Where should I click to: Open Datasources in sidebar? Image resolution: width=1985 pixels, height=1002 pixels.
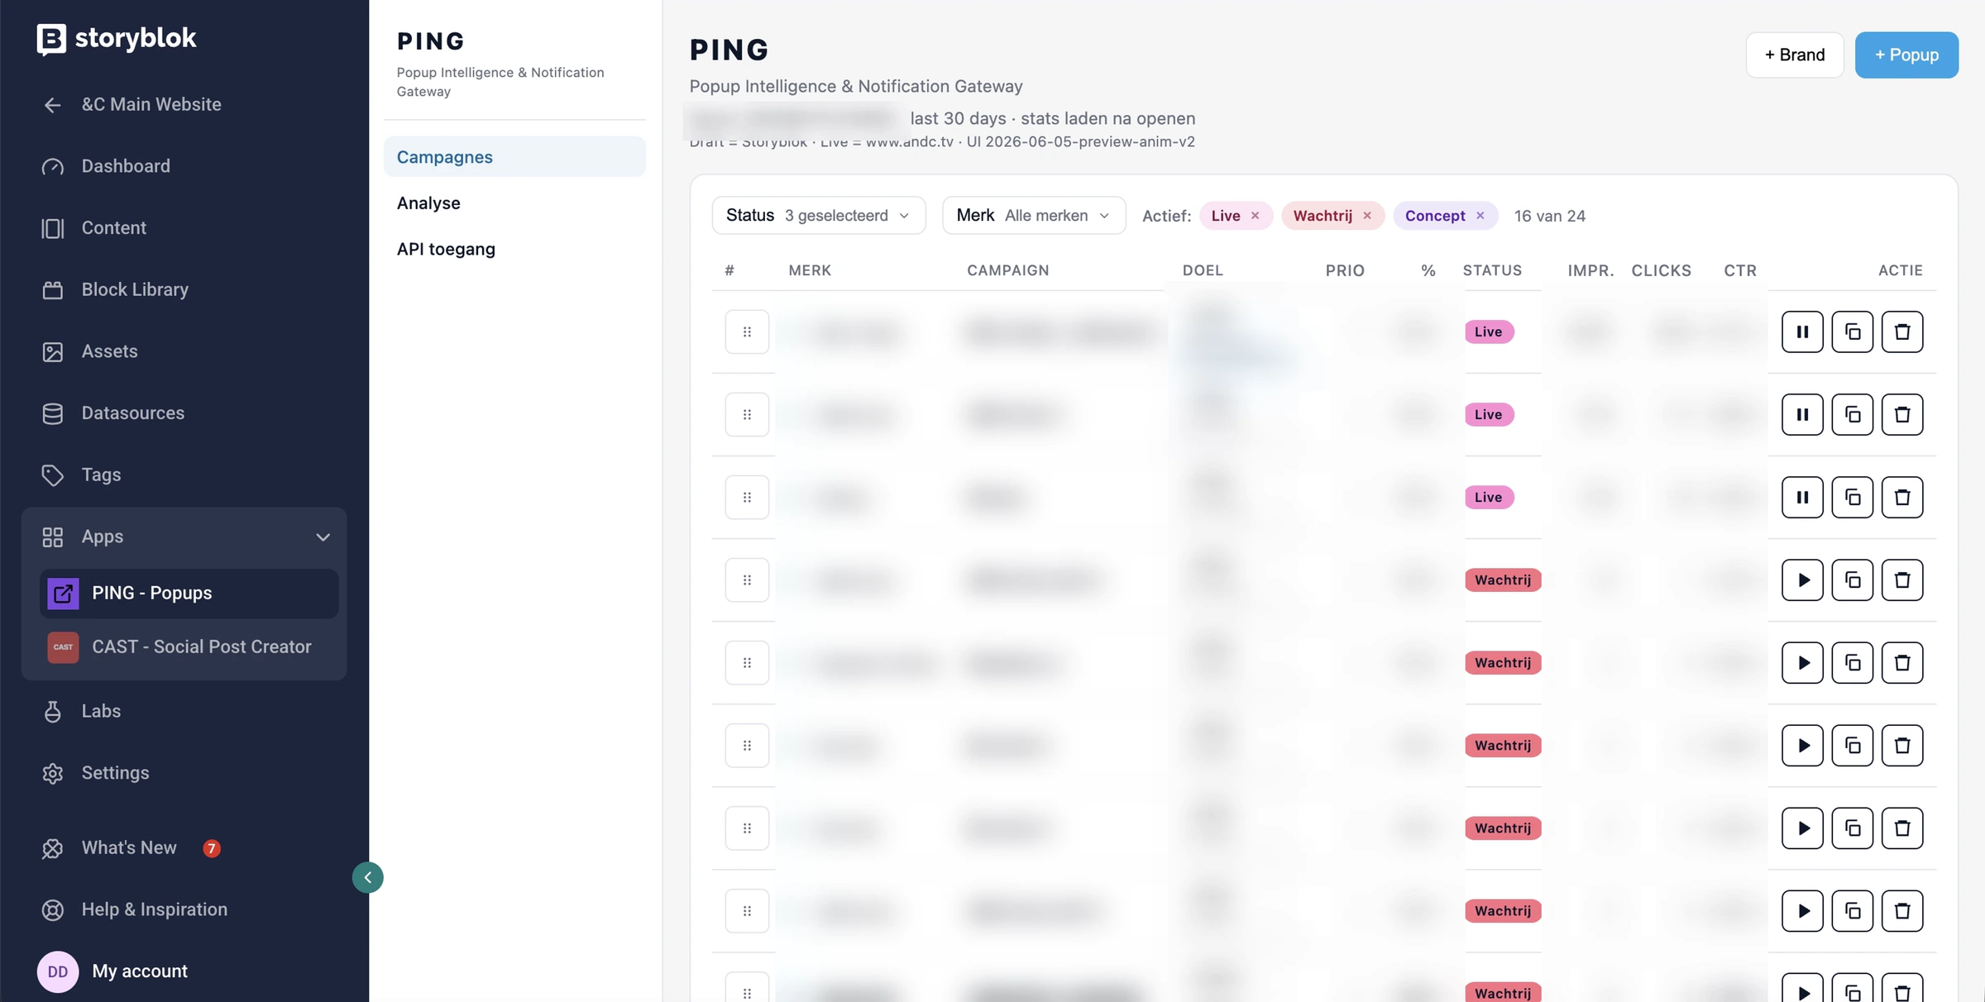click(x=112, y=413)
